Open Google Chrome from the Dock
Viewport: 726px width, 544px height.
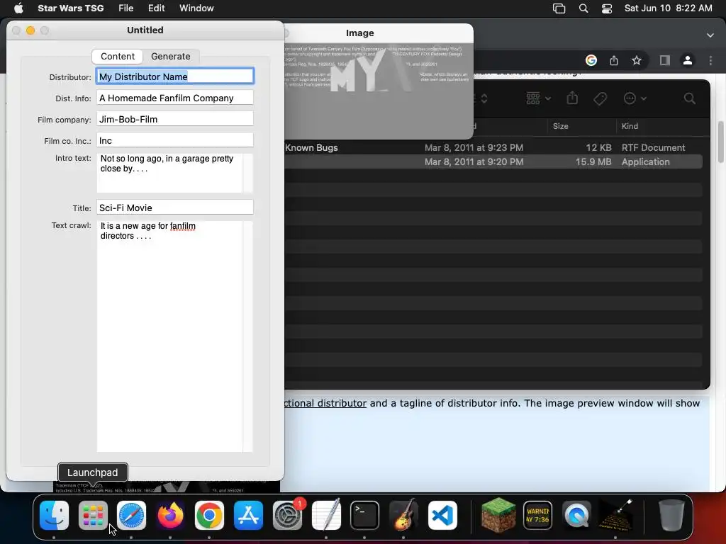pyautogui.click(x=209, y=516)
